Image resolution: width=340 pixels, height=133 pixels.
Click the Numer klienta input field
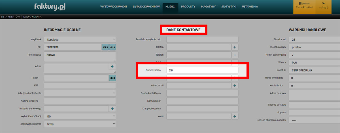point(202,70)
